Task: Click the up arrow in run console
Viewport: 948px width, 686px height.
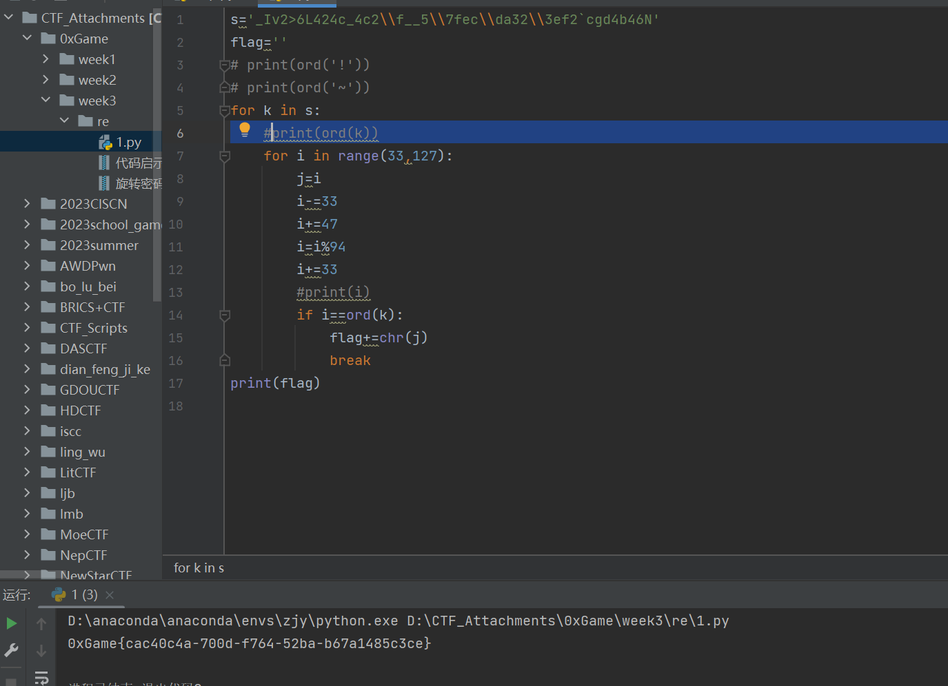Action: pos(41,623)
